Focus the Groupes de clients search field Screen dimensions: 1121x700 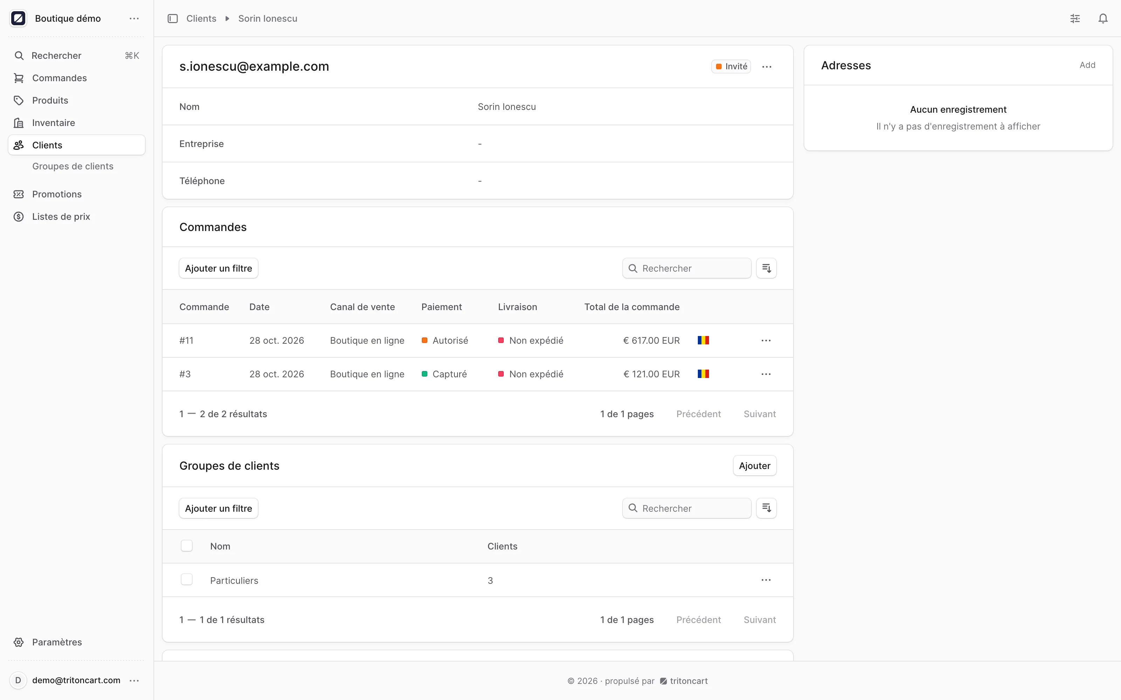pyautogui.click(x=687, y=508)
